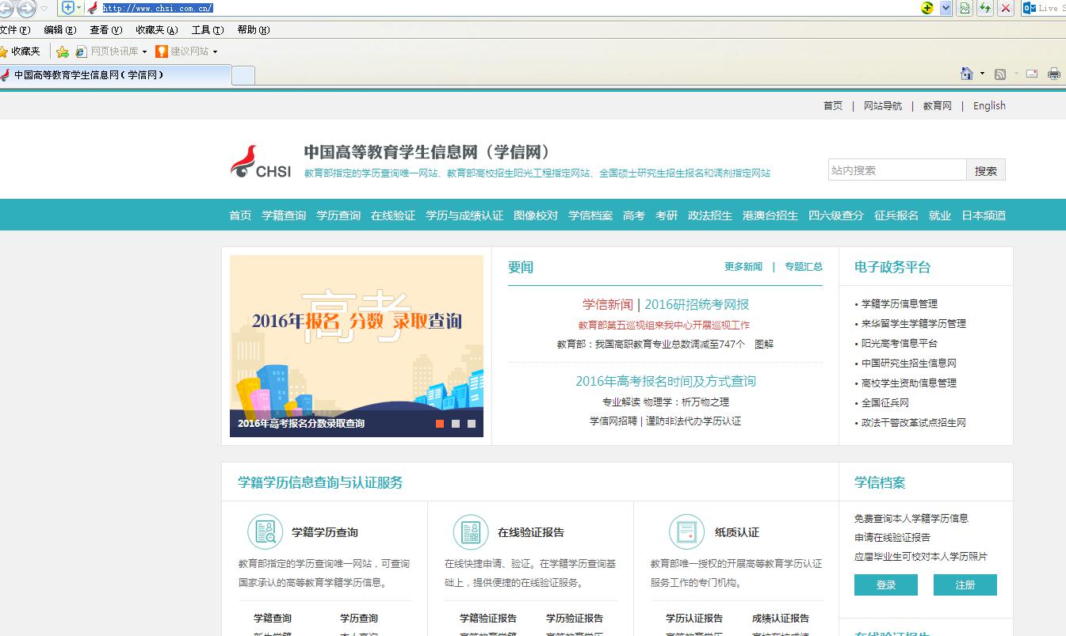Open the 更多新闻 more news link

click(x=743, y=267)
